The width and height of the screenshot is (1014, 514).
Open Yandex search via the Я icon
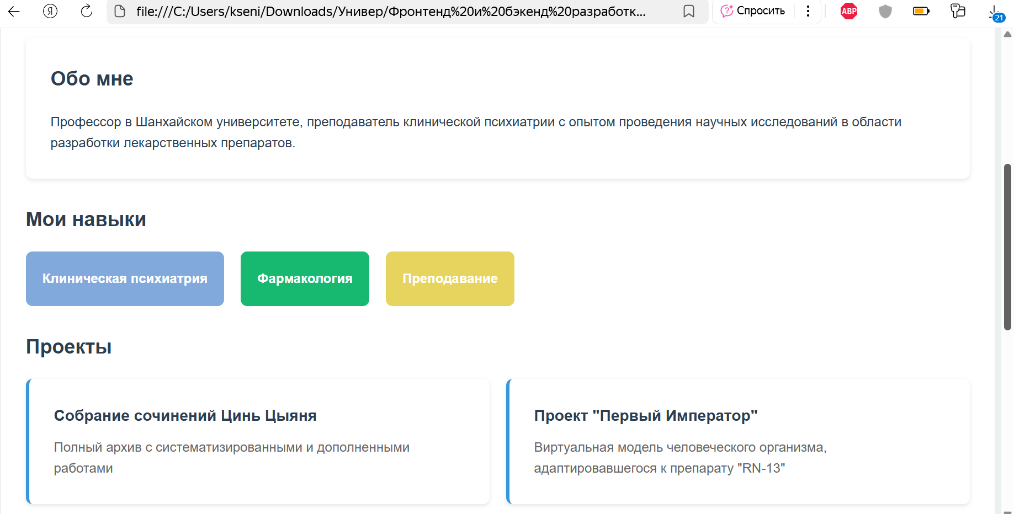(x=50, y=11)
